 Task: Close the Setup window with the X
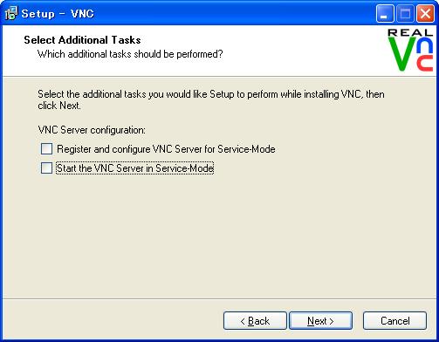click(425, 14)
